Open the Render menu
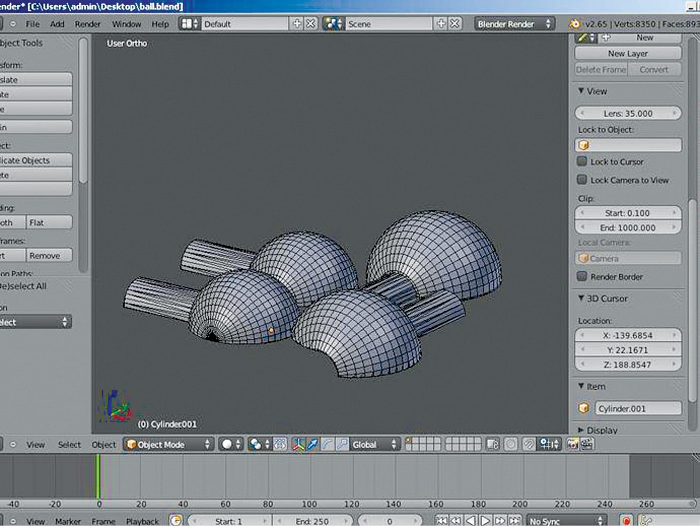The image size is (700, 526). [87, 24]
